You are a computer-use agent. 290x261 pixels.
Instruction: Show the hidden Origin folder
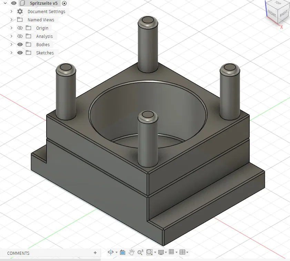20,28
